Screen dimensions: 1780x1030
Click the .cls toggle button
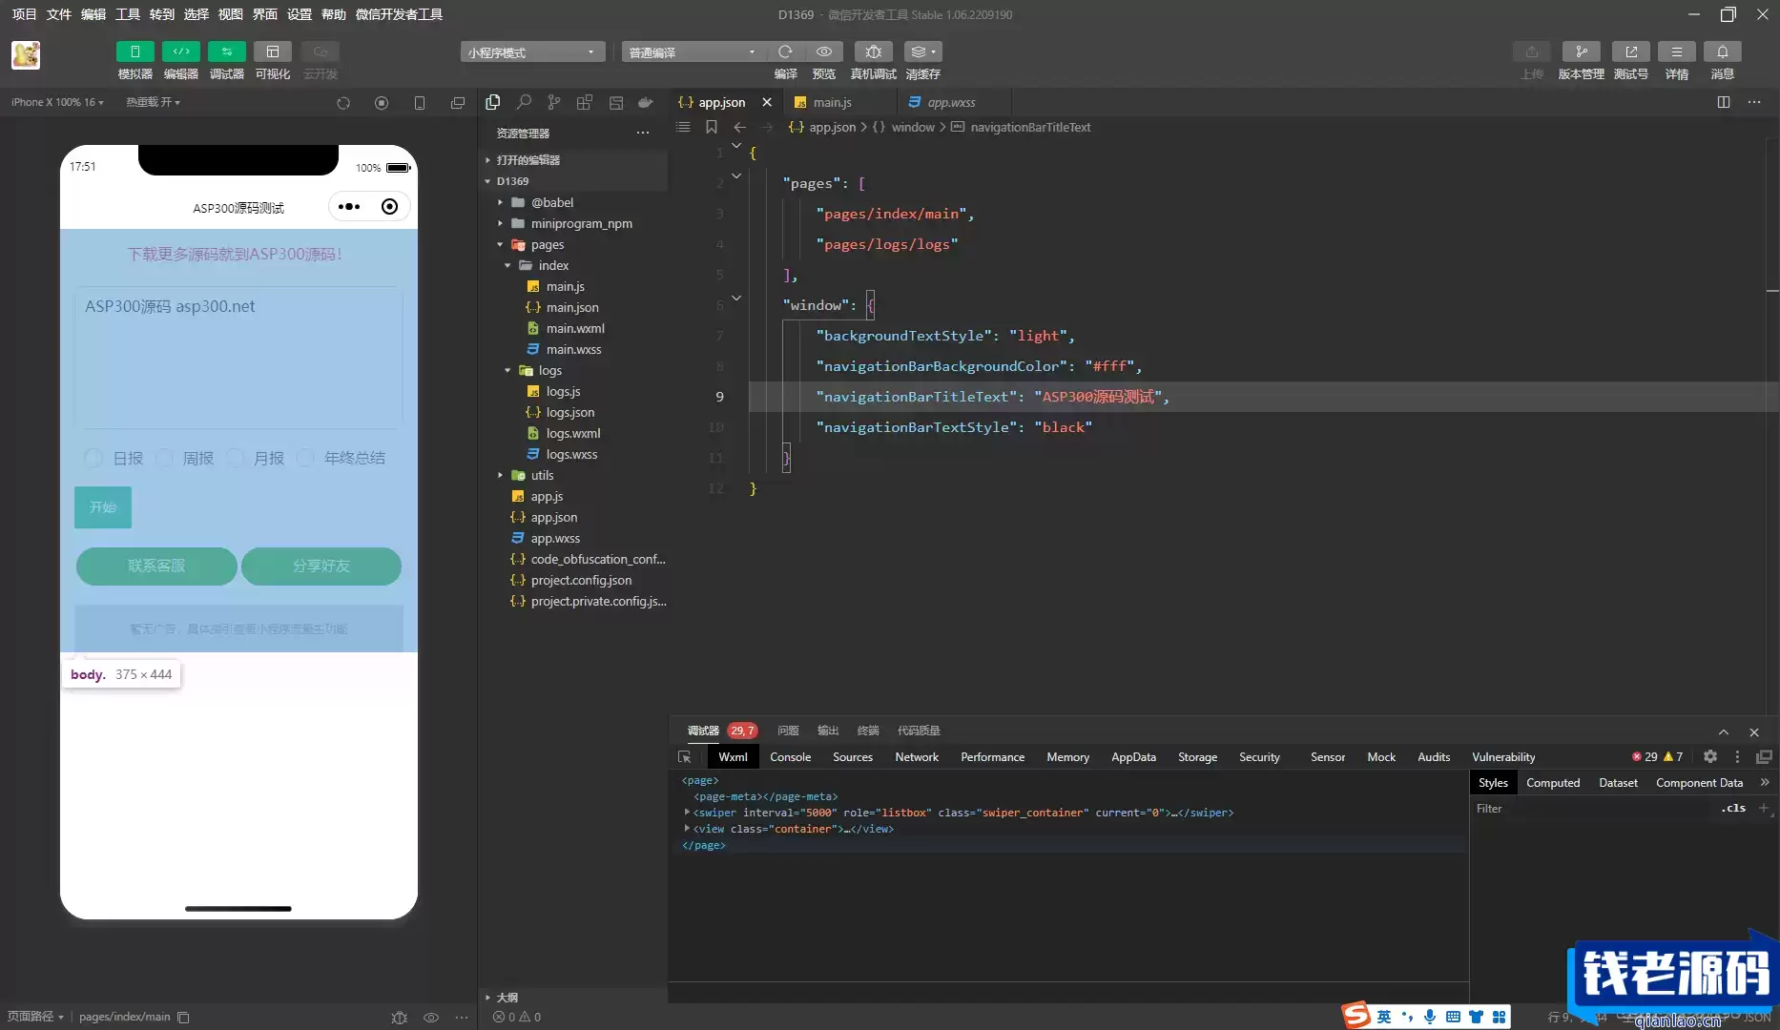pos(1733,808)
